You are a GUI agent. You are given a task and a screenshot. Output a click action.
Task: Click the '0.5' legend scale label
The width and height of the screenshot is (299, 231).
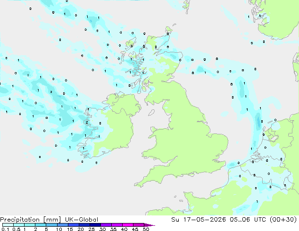[17, 229]
